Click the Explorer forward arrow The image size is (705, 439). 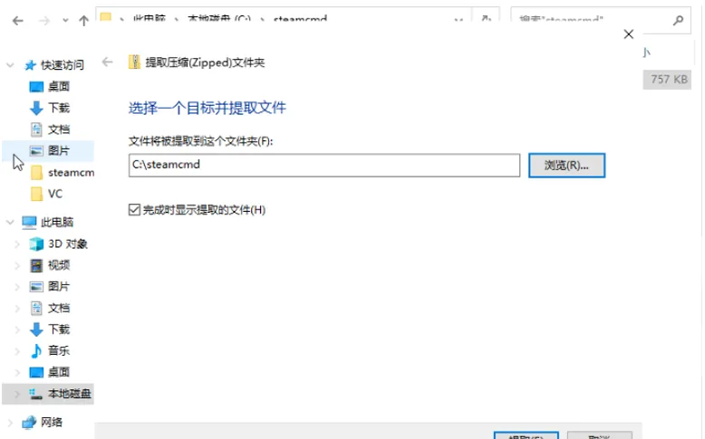pos(44,21)
